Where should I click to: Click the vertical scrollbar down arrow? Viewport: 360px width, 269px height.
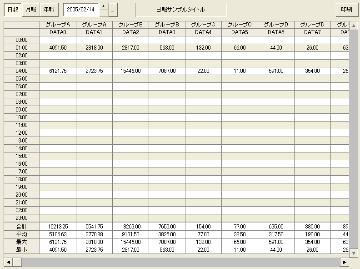tap(354, 253)
